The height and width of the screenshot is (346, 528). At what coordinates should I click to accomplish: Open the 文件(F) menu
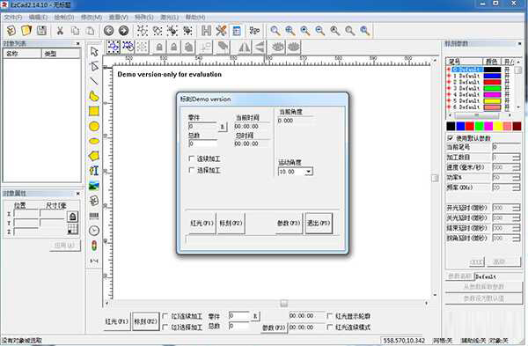click(x=13, y=18)
